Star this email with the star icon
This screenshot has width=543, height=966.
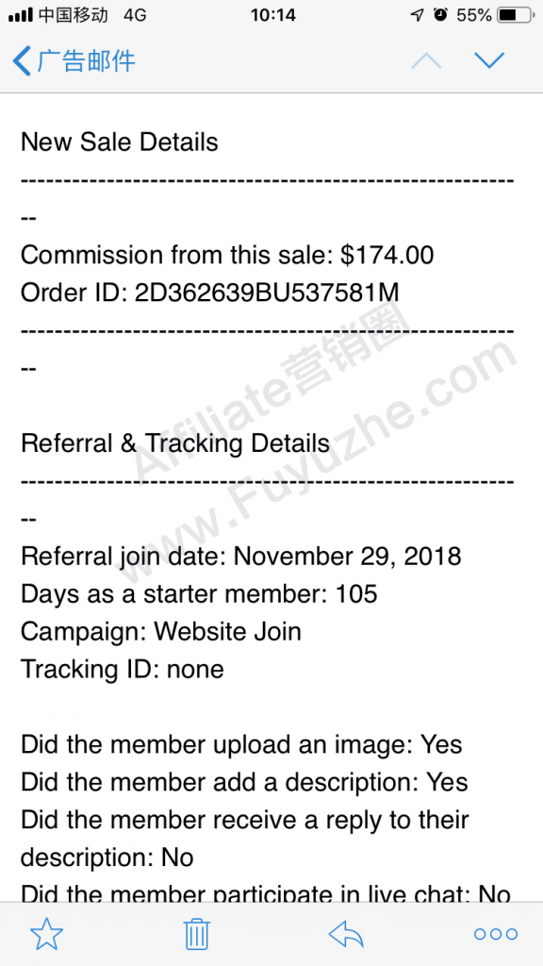pos(47,934)
